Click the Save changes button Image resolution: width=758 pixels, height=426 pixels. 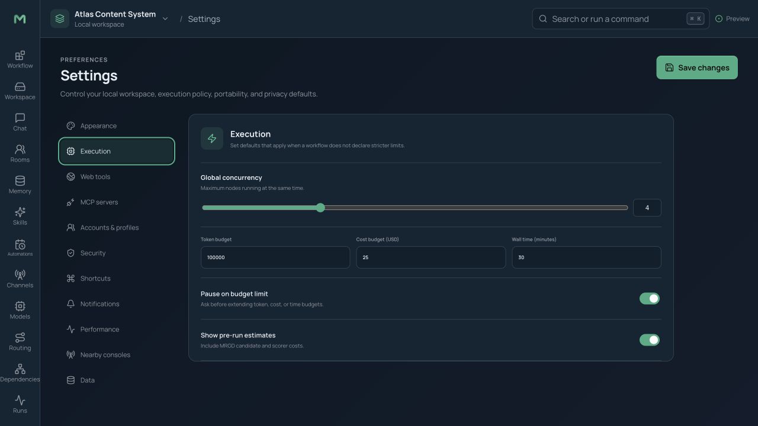coord(697,67)
